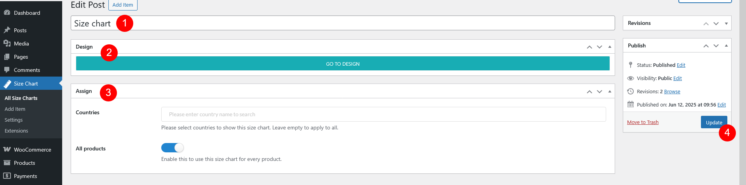746x185 pixels.
Task: Click the Products archive box icon
Action: pyautogui.click(x=7, y=163)
